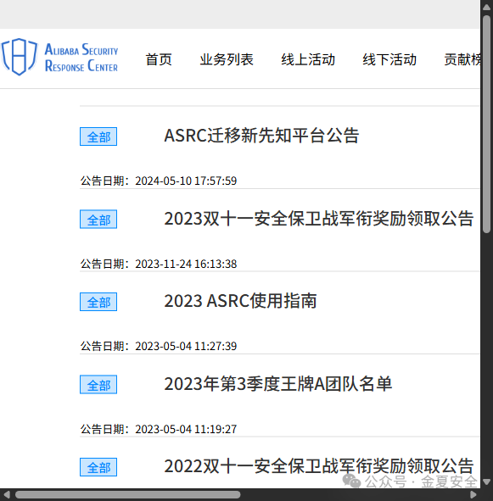Open 2023年第3季度王牌A团队名单 announcement
493x501 pixels.
pos(278,384)
